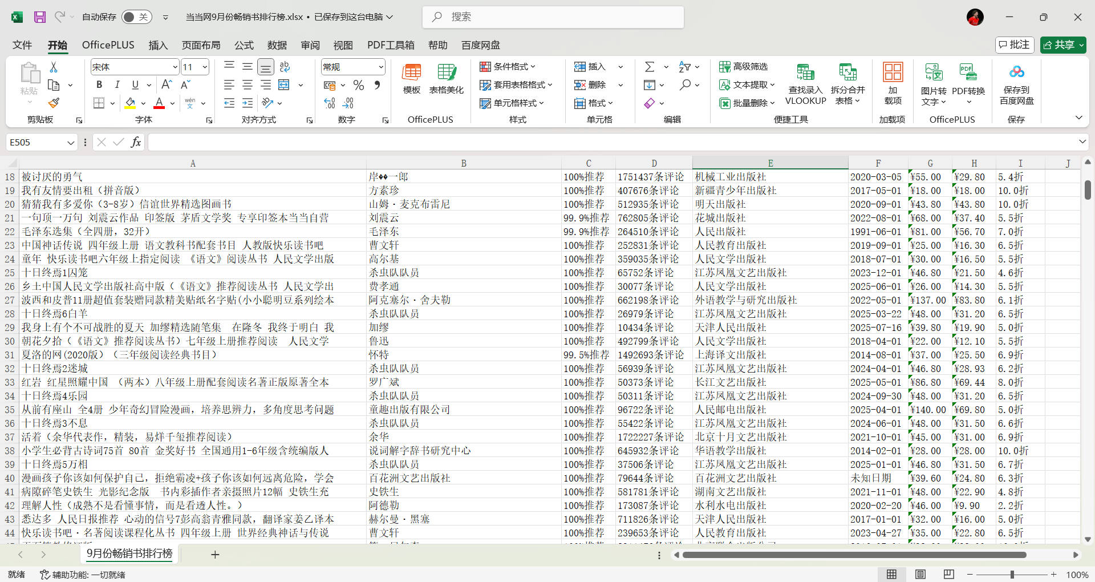This screenshot has height=582, width=1095.
Task: Open the number format 常规 dropdown
Action: 381,67
